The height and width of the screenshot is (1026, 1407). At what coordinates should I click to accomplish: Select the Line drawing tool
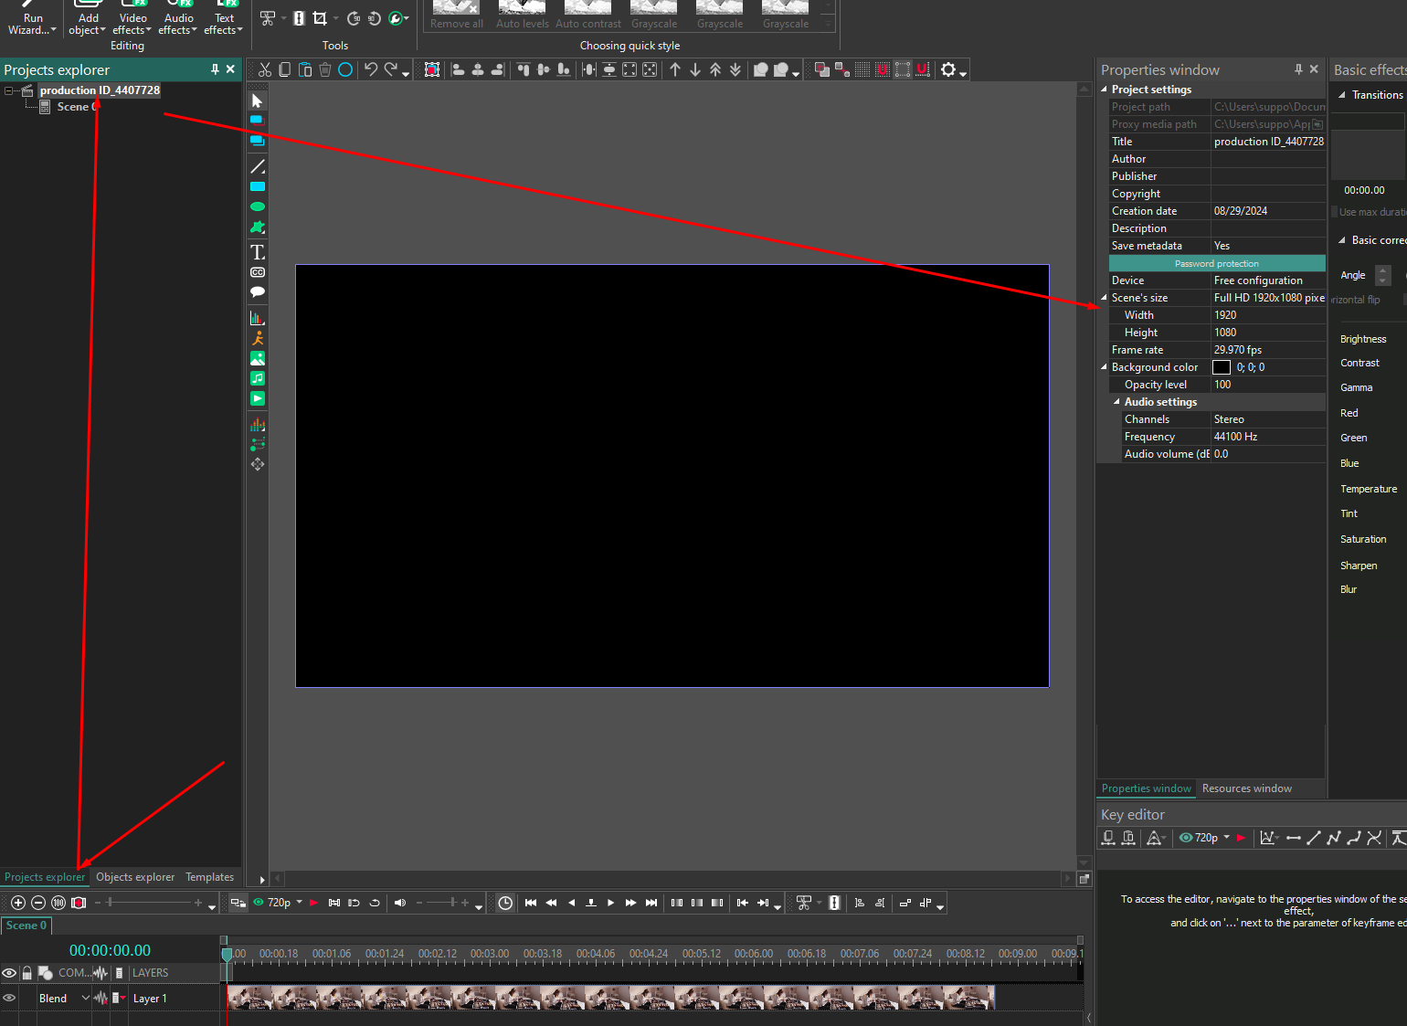(x=258, y=166)
